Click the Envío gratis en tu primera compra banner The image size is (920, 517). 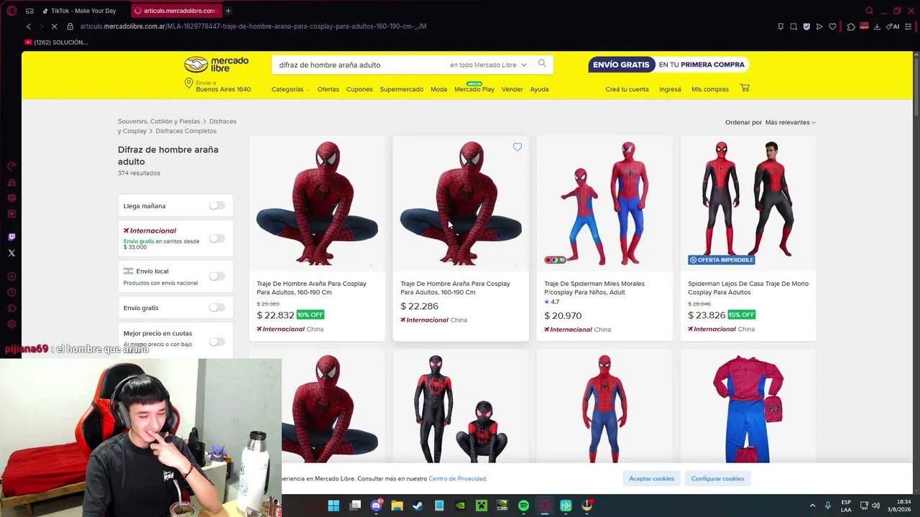[668, 65]
